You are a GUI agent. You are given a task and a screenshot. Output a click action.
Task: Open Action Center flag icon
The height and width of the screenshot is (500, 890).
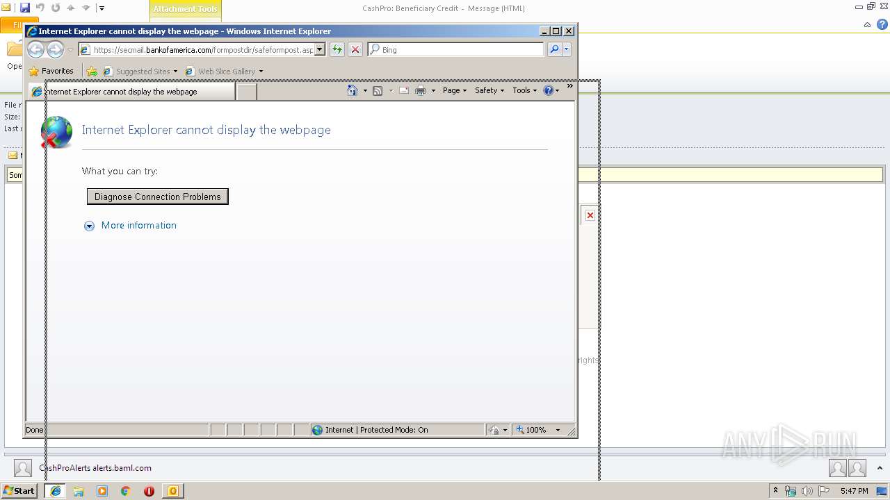[x=824, y=491]
